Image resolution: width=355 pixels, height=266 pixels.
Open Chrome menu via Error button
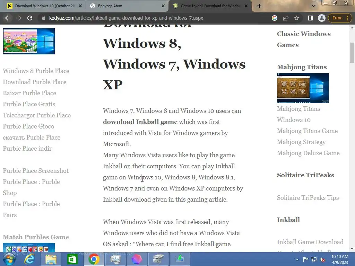340,18
